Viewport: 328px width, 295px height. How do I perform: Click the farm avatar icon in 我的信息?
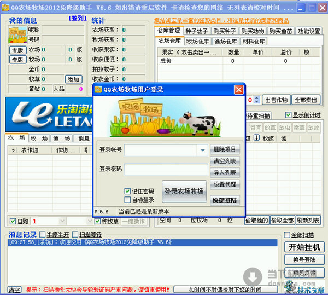(17, 34)
